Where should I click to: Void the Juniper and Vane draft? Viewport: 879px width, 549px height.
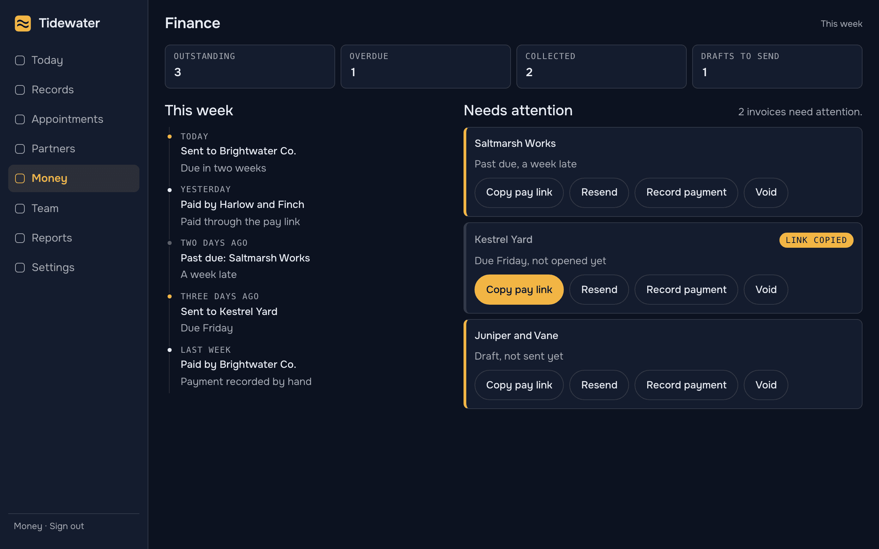pos(766,385)
